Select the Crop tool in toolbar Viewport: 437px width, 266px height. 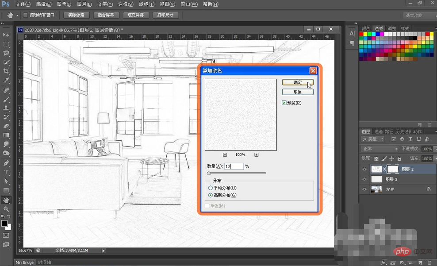click(6, 71)
